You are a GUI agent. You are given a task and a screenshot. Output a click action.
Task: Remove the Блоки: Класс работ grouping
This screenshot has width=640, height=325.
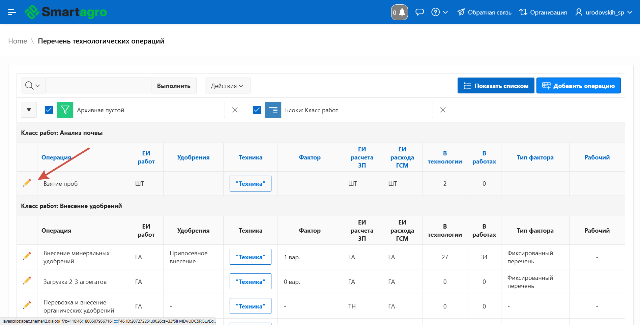[443, 110]
